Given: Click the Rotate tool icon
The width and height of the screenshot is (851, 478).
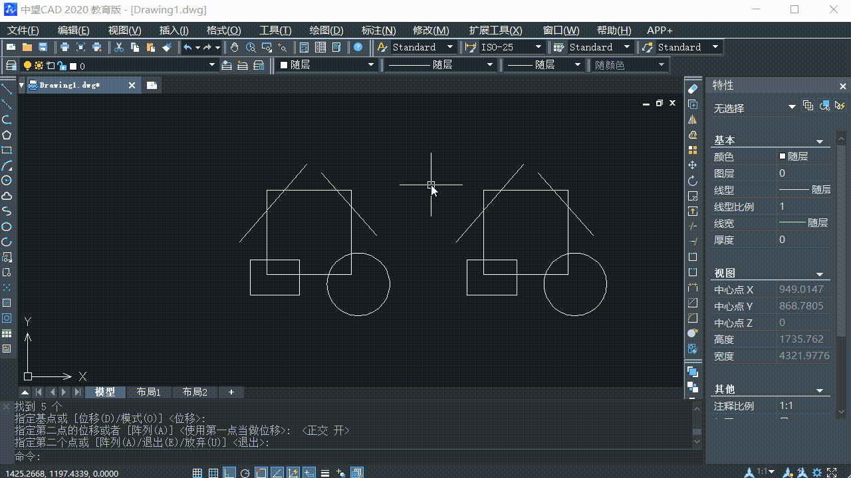Looking at the screenshot, I should point(693,181).
